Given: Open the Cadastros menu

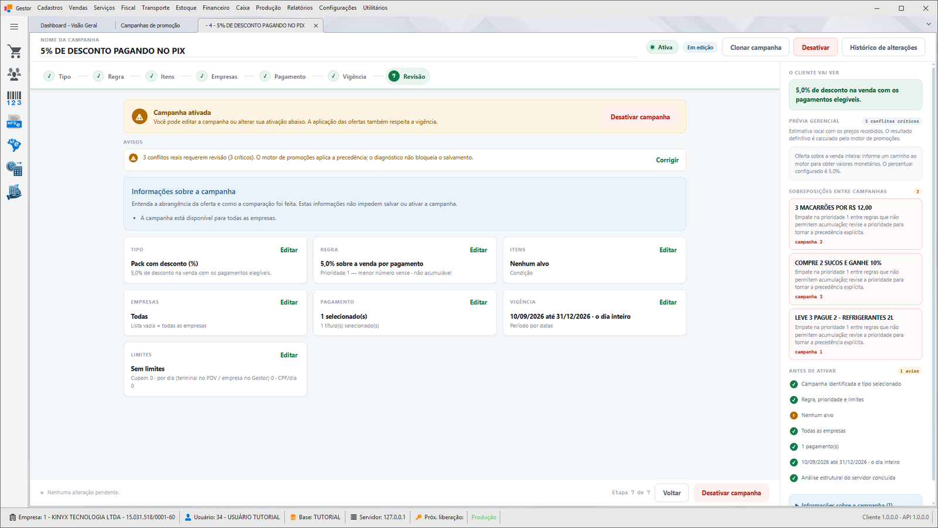Looking at the screenshot, I should pyautogui.click(x=50, y=8).
